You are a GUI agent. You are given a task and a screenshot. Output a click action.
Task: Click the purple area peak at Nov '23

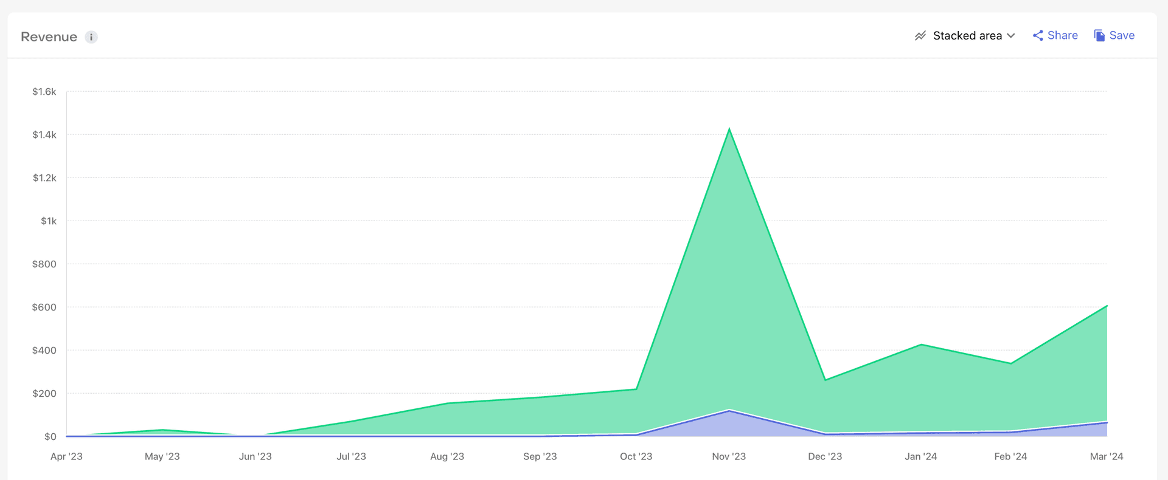729,411
